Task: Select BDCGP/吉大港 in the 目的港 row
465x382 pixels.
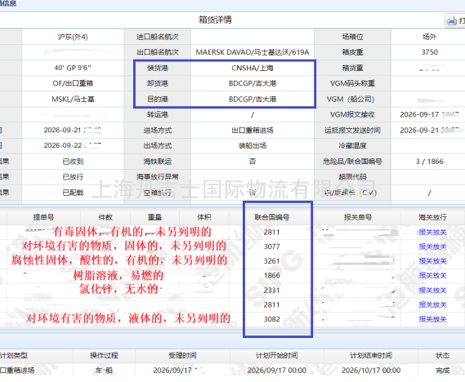Action: tap(253, 99)
